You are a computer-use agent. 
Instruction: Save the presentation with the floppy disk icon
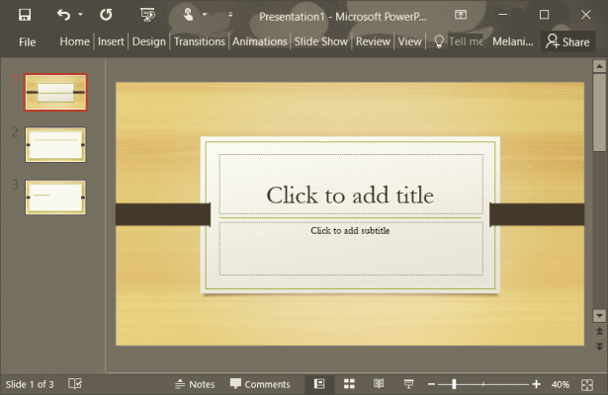25,15
